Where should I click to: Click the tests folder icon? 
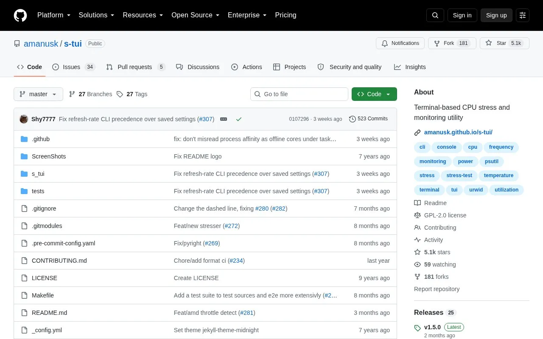tap(24, 191)
